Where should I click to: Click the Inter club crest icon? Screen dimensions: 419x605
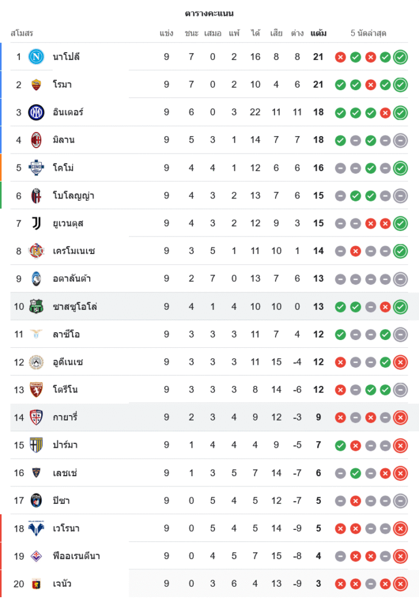tap(36, 112)
